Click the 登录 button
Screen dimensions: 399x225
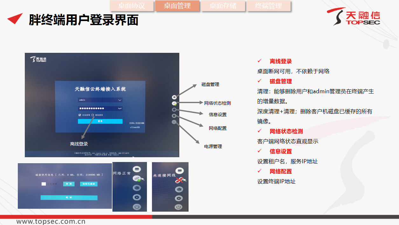(x=100, y=121)
